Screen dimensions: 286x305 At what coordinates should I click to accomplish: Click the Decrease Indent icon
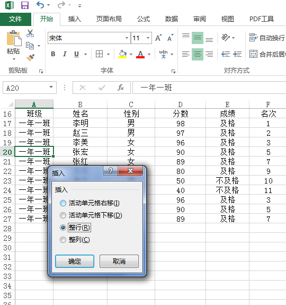[226, 54]
